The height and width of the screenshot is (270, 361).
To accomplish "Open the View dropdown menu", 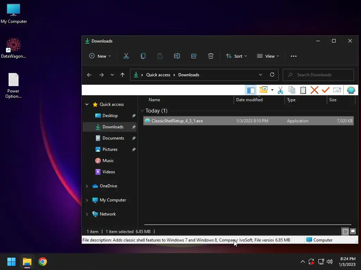I will point(268,56).
